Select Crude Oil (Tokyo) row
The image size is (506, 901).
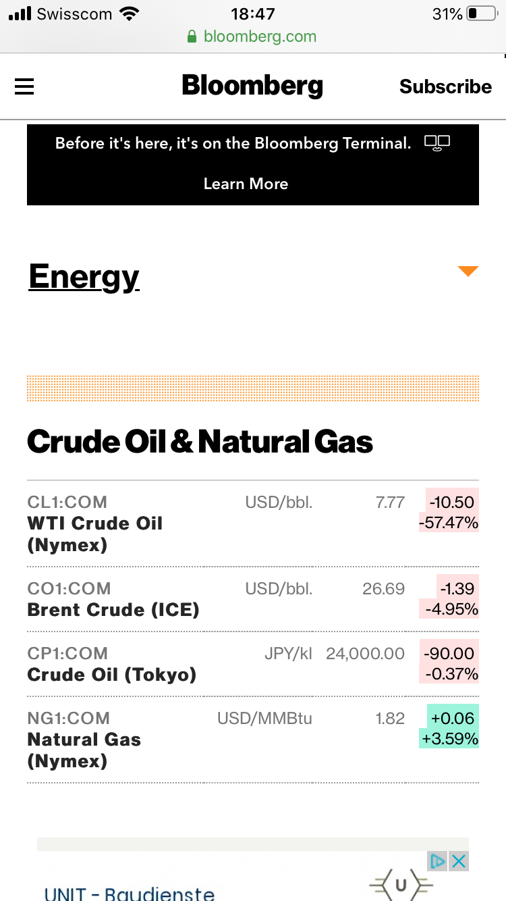[112, 675]
